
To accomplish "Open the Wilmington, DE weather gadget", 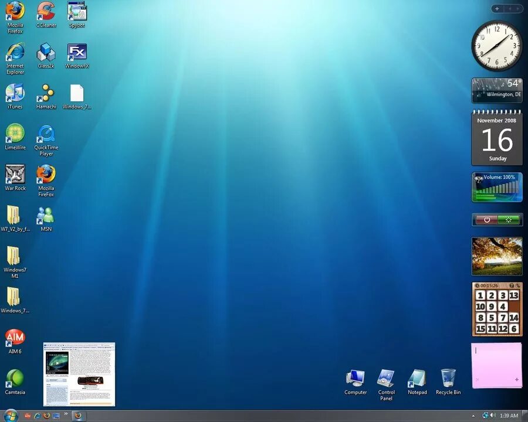I will pyautogui.click(x=497, y=90).
